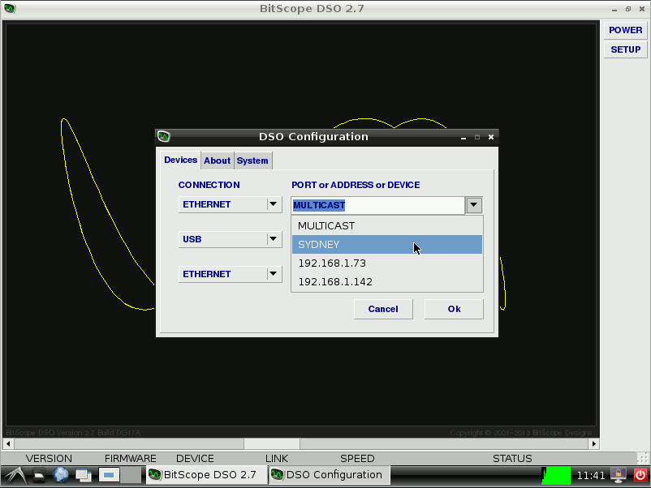Click the screen lock tray icon
This screenshot has width=651, height=488.
[619, 475]
